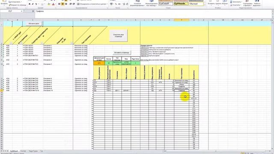Toggle bold formatting
Viewport: 274px width, 154px height.
(x=30, y=4)
